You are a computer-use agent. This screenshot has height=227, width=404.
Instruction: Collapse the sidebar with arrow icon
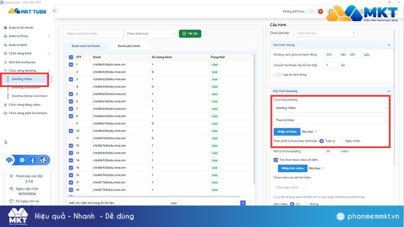click(x=54, y=11)
